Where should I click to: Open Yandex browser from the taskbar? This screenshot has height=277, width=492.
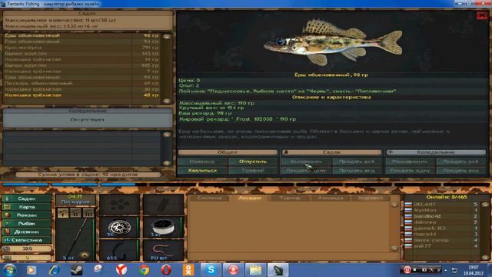(x=121, y=270)
